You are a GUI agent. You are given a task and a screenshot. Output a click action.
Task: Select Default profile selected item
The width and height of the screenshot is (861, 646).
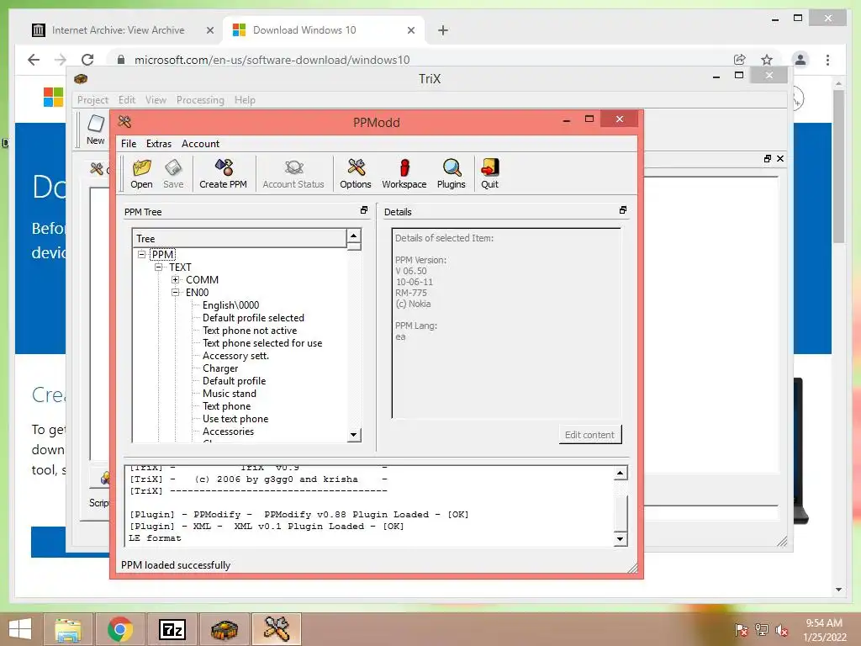(253, 317)
